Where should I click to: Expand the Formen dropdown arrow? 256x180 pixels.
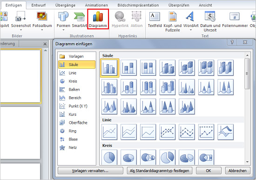63,30
